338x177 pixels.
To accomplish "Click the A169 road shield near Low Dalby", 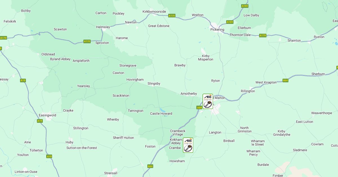I will click(245, 6).
